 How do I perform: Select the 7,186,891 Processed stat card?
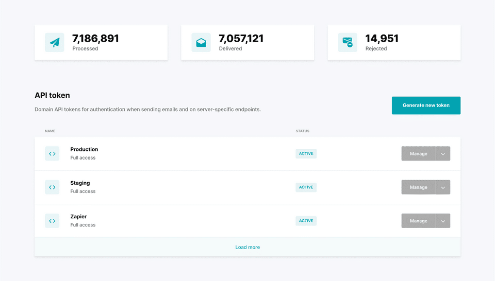coord(101,43)
